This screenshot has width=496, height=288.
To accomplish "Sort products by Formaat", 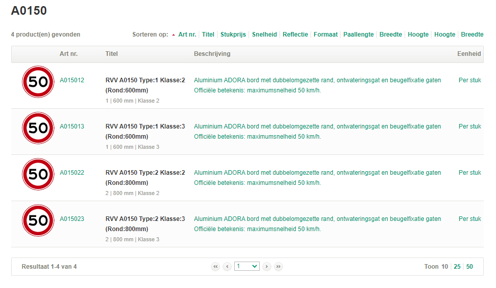I will click(325, 35).
